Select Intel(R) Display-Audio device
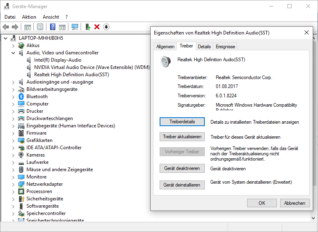The width and height of the screenshot is (318, 232). tap(57, 60)
